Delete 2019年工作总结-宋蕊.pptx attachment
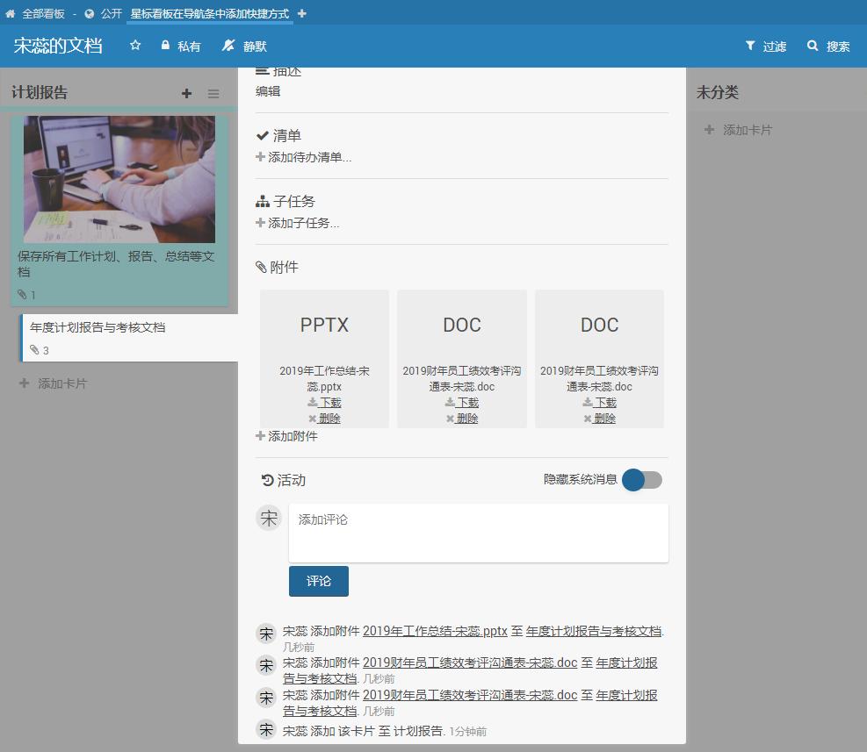 click(324, 419)
